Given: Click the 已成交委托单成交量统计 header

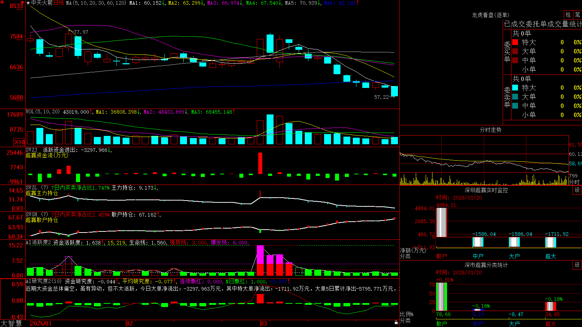Looking at the screenshot, I should (543, 24).
